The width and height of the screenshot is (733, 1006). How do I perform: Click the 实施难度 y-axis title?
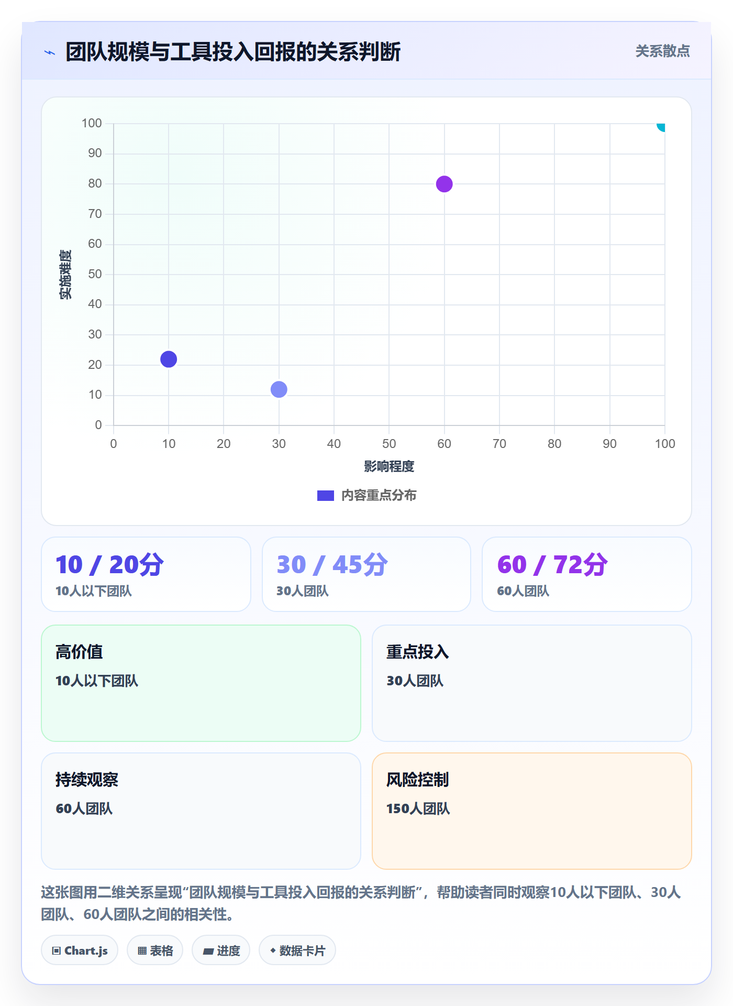tap(65, 275)
